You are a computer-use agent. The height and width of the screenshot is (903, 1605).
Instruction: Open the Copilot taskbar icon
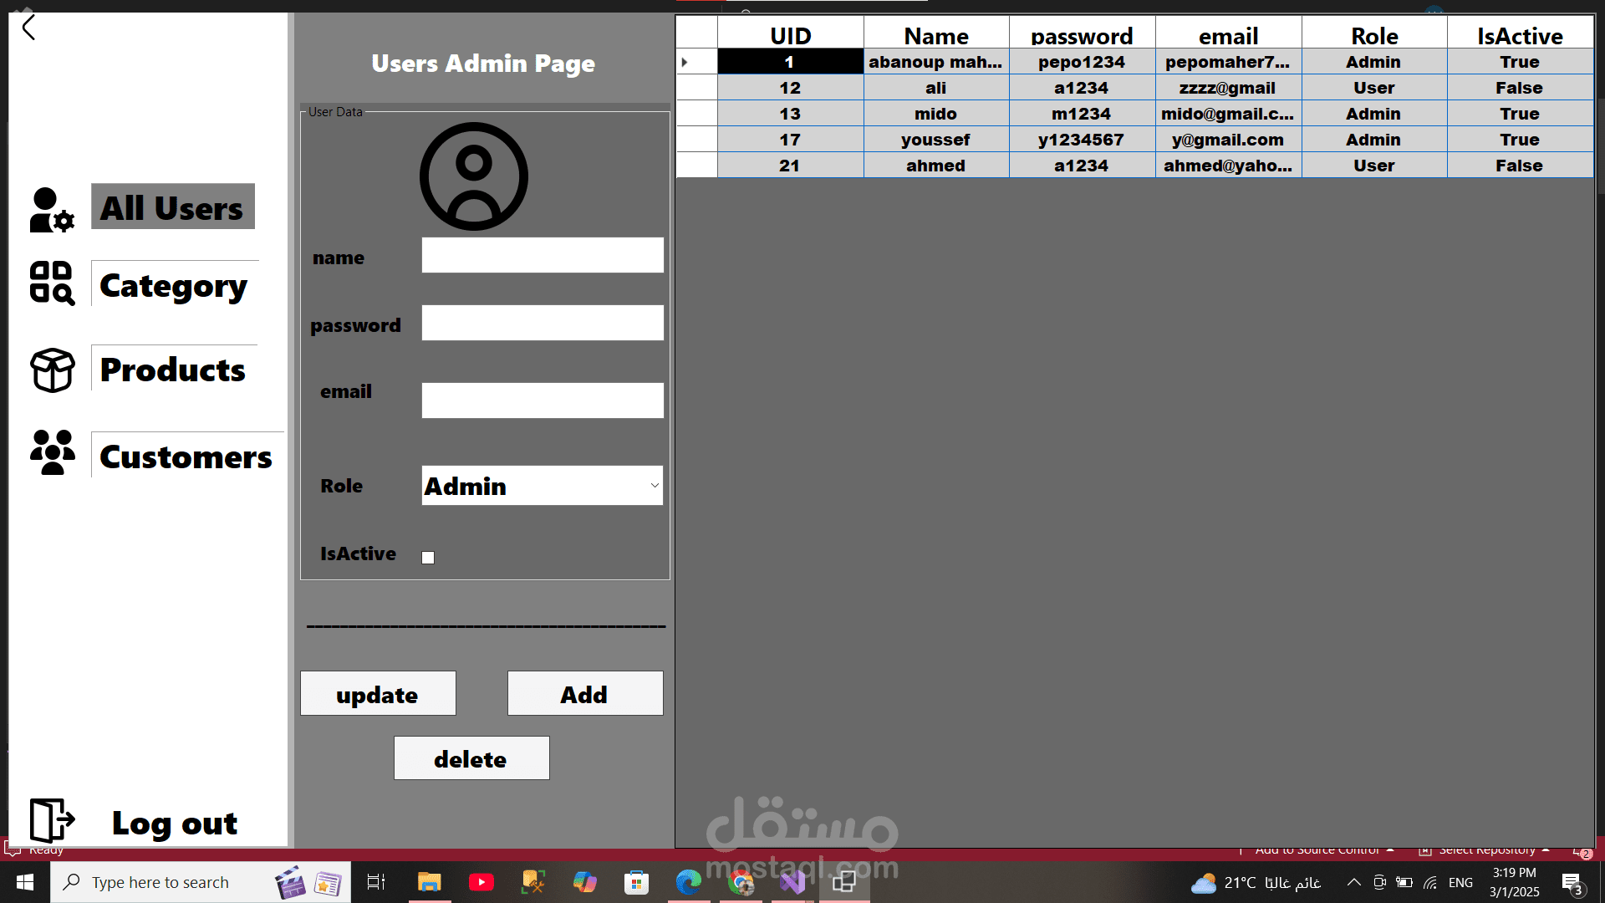[585, 882]
